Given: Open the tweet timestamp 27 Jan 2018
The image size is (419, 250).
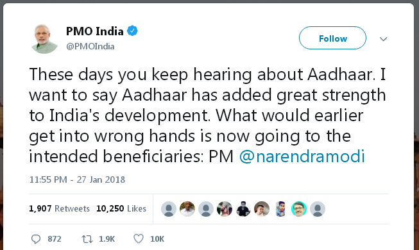Looking at the screenshot, I should tap(77, 179).
